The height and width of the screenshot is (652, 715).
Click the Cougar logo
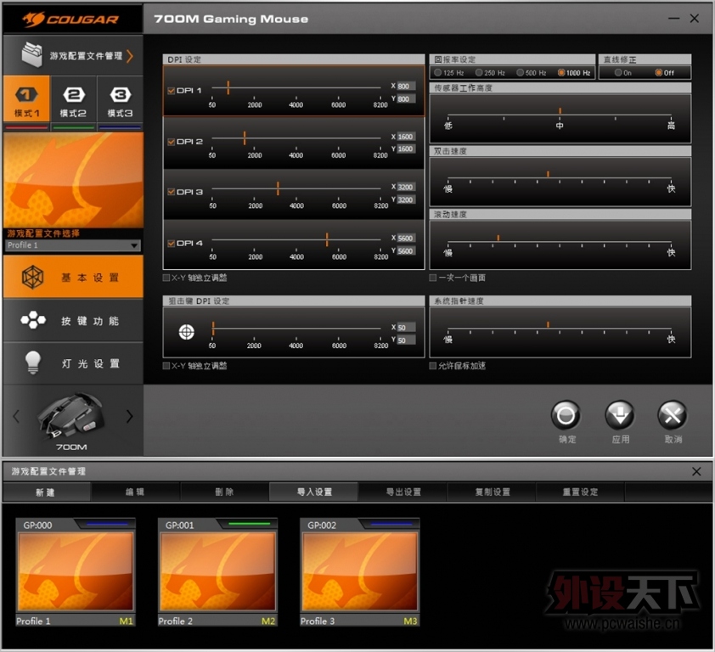coord(70,20)
